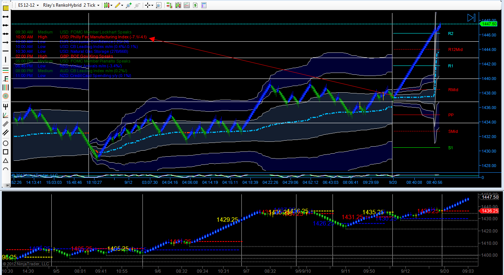Click the upper chart's 1447.50 price marker
The width and height of the screenshot is (504, 275).
pos(489,24)
